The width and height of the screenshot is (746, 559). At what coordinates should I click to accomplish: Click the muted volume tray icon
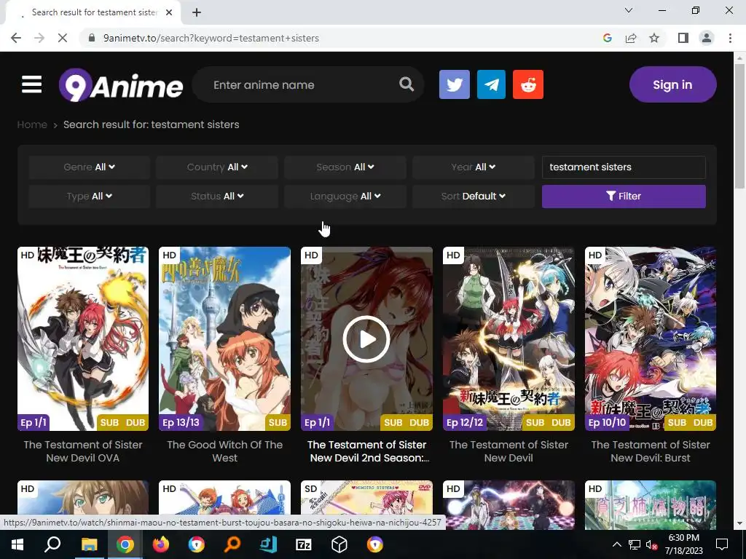click(x=651, y=544)
